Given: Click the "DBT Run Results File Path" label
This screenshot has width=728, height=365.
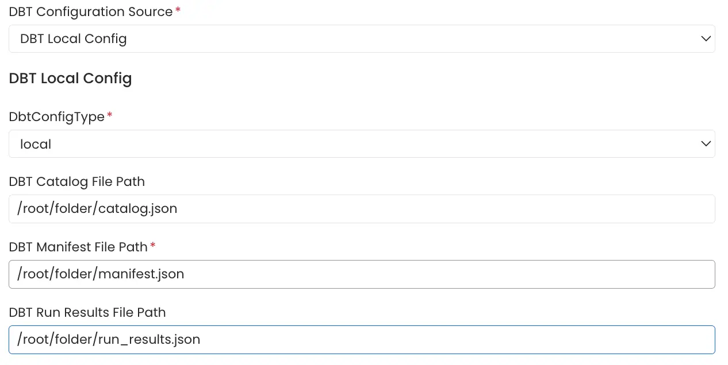Looking at the screenshot, I should (x=87, y=313).
